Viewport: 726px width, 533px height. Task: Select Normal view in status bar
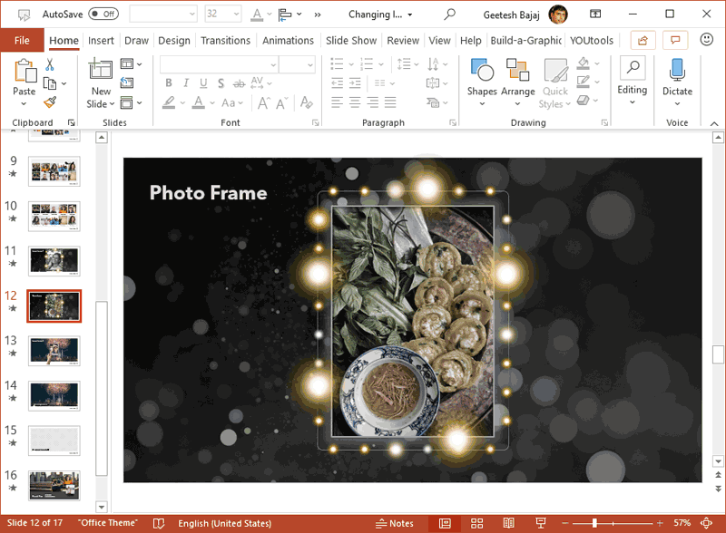[445, 523]
